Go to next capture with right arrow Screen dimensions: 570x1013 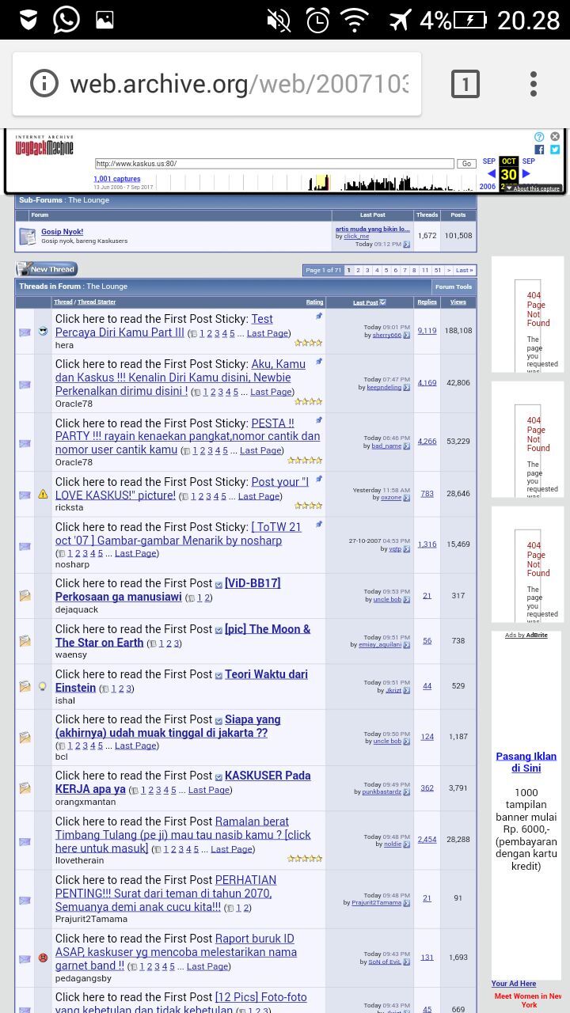click(x=526, y=174)
